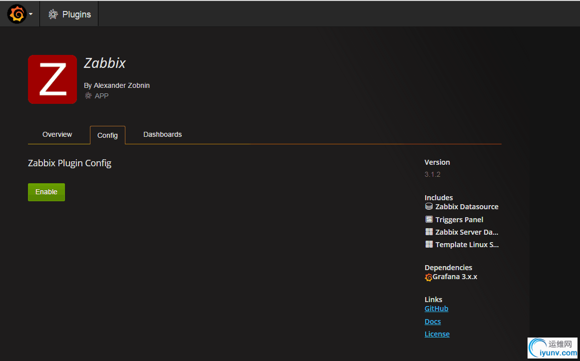Click the Template Linux S... dashboard icon
Viewport: 580px width, 361px height.
429,244
